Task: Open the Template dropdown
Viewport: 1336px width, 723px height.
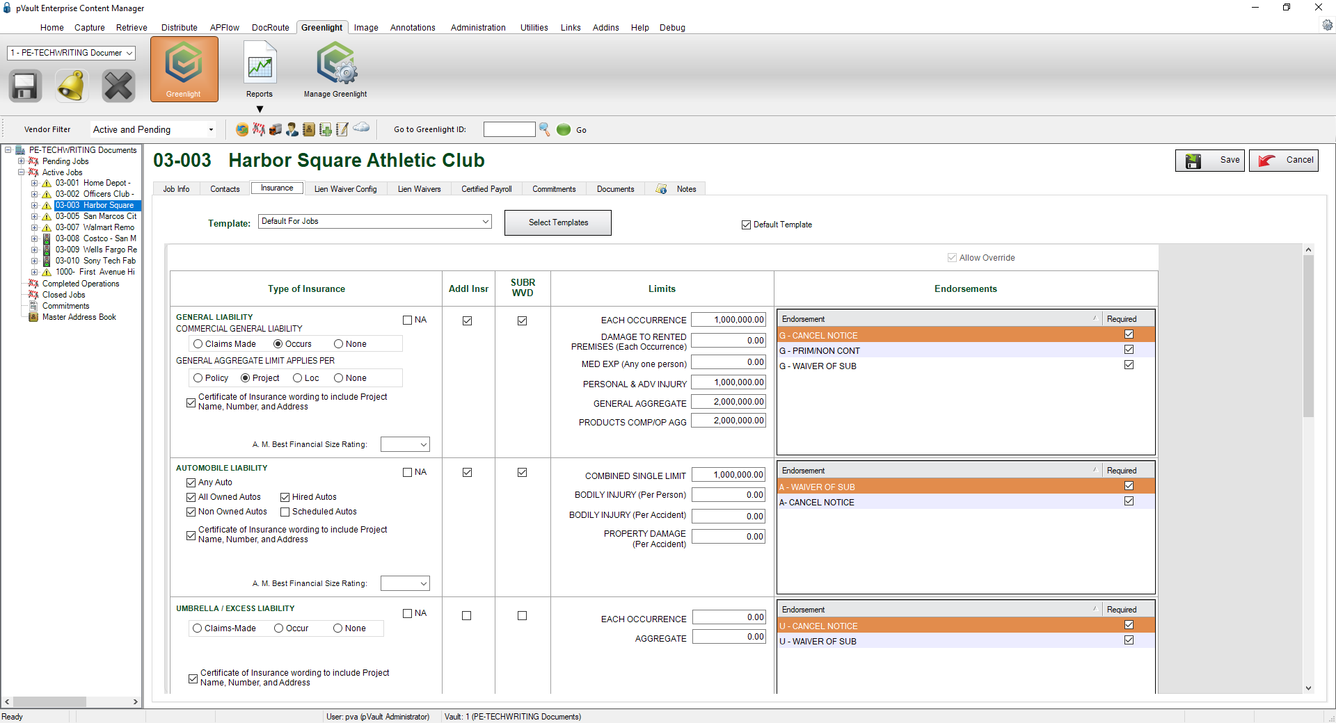Action: tap(486, 222)
